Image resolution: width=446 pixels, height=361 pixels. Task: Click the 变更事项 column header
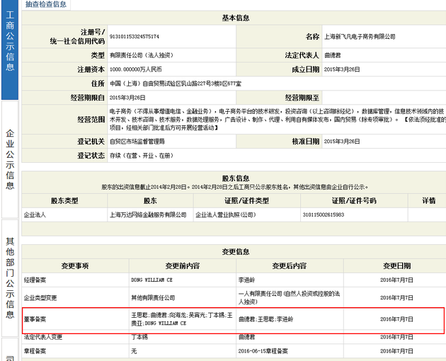click(75, 265)
